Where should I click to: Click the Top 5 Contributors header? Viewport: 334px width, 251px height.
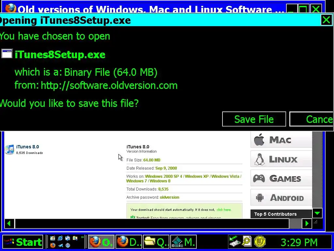tap(281, 214)
